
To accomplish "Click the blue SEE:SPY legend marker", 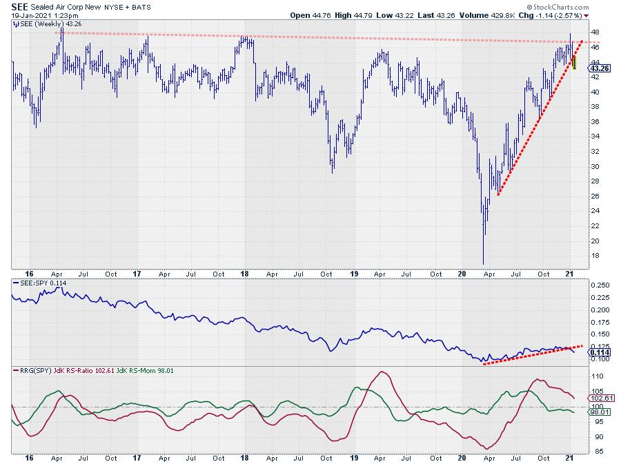I will click(15, 285).
